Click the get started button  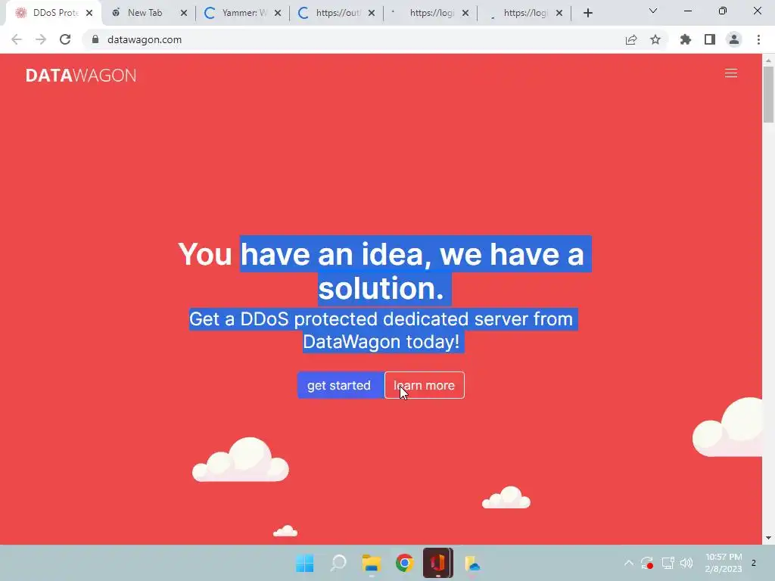[x=341, y=385]
